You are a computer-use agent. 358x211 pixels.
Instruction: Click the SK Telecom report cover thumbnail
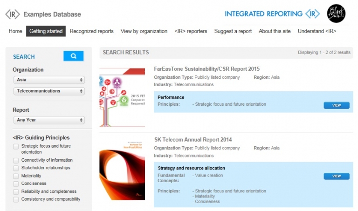[x=122, y=170]
